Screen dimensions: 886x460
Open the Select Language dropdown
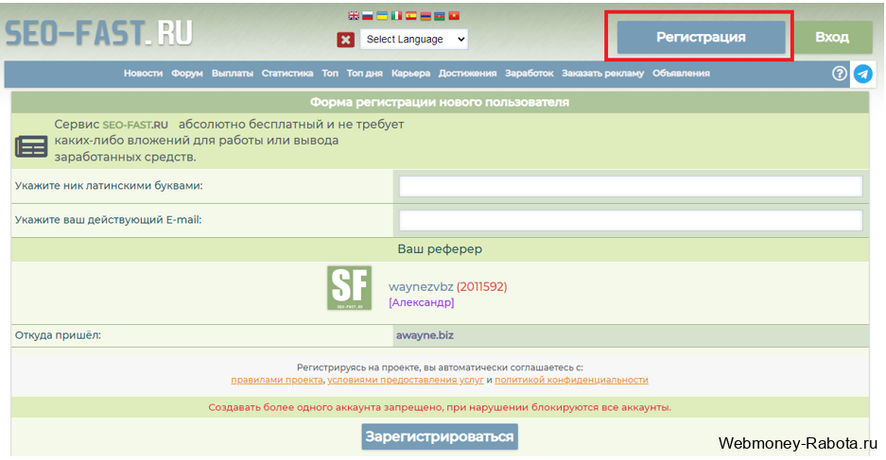pyautogui.click(x=414, y=39)
